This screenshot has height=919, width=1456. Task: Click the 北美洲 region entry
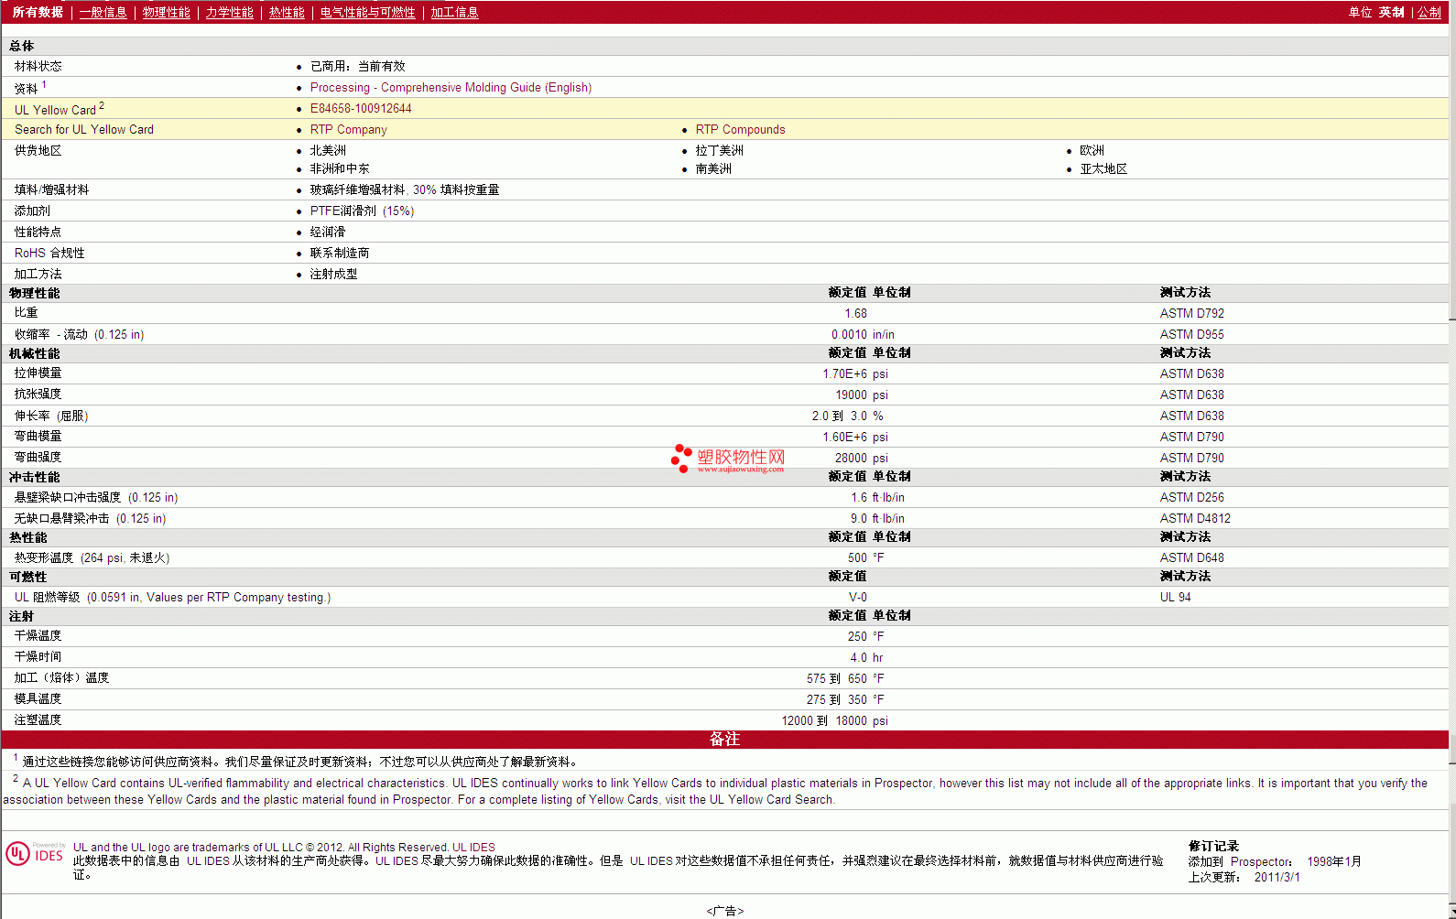pos(328,150)
